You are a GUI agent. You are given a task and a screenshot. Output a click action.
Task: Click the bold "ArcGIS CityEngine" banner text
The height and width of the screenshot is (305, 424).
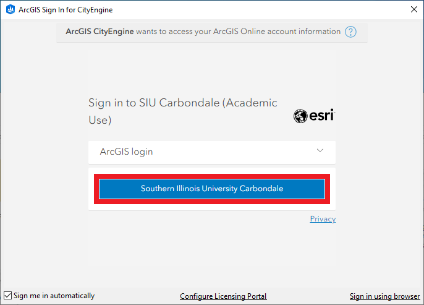click(99, 32)
